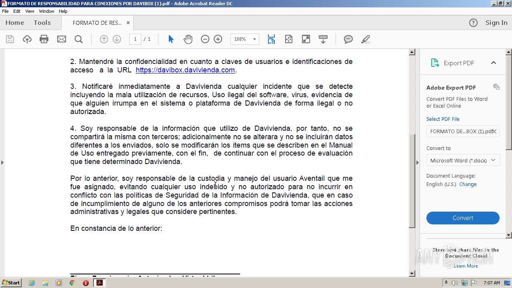This screenshot has width=512, height=288.
Task: Activate the Hand pan tool
Action: point(188,39)
